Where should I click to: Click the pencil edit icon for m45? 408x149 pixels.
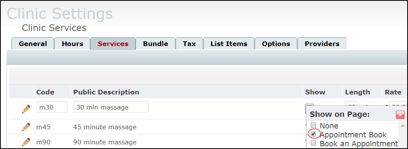[x=26, y=127]
